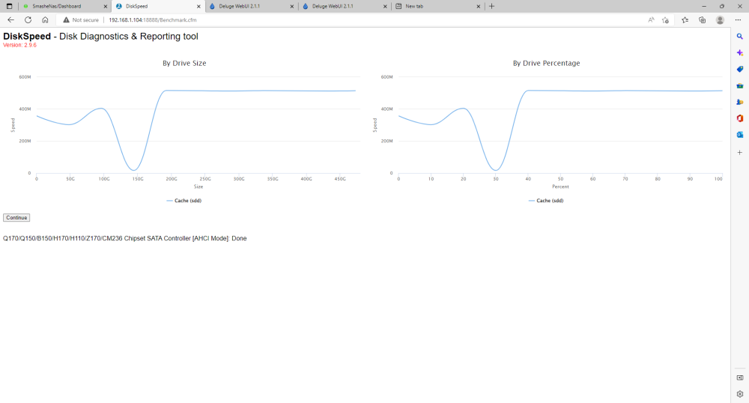Open a new browser tab with plus
Screen dimensions: 749x403
pyautogui.click(x=491, y=6)
